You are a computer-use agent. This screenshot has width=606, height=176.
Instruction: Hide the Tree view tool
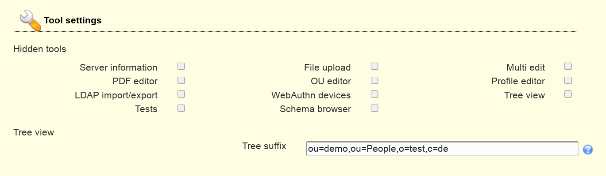568,94
